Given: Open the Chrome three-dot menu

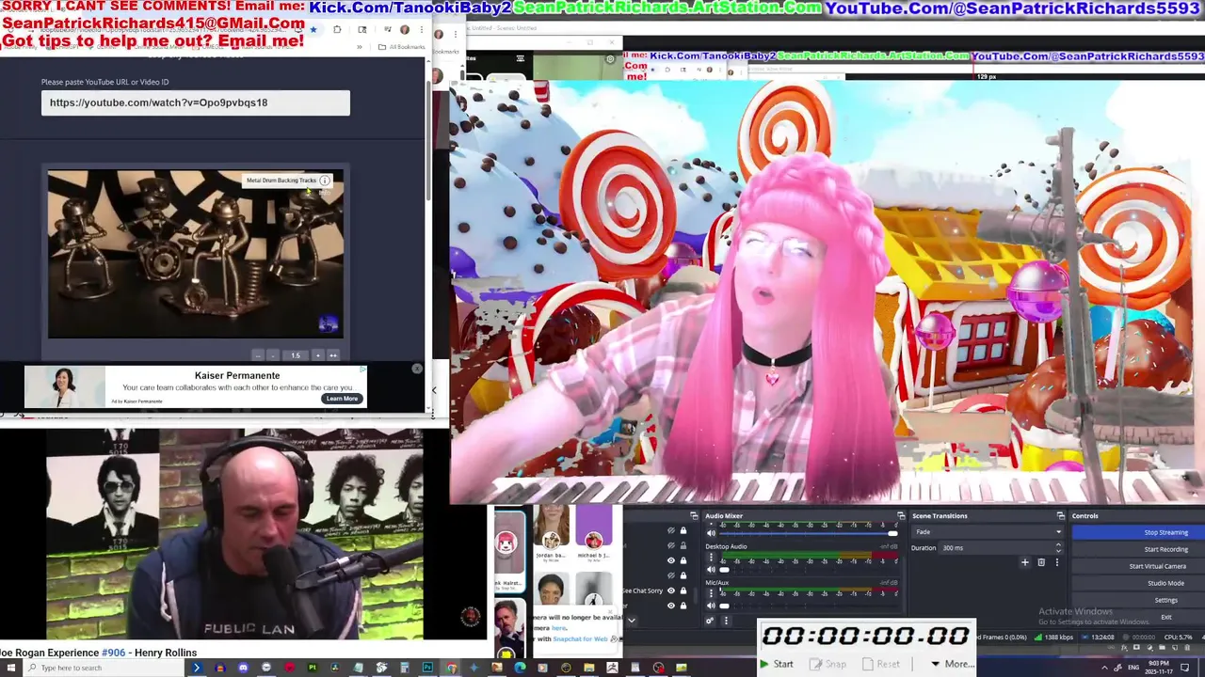Looking at the screenshot, I should tap(422, 29).
